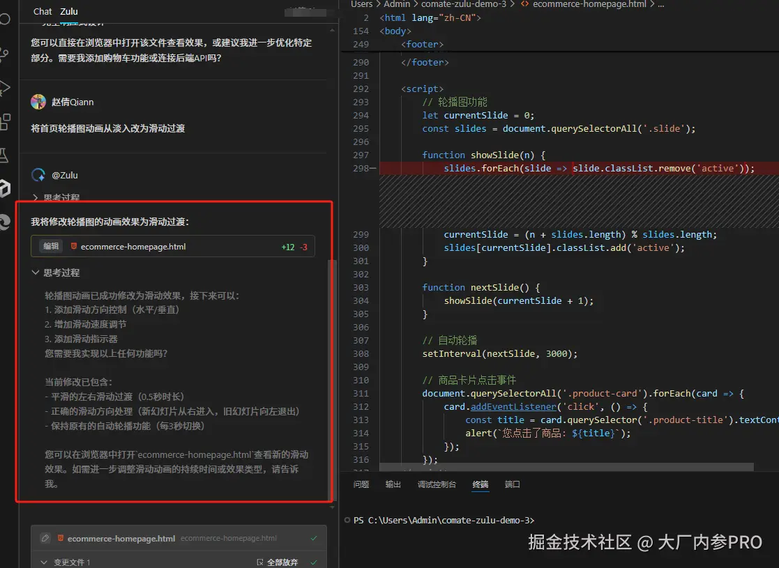
Task: Click the Users breadcrumb segment
Action: click(361, 4)
